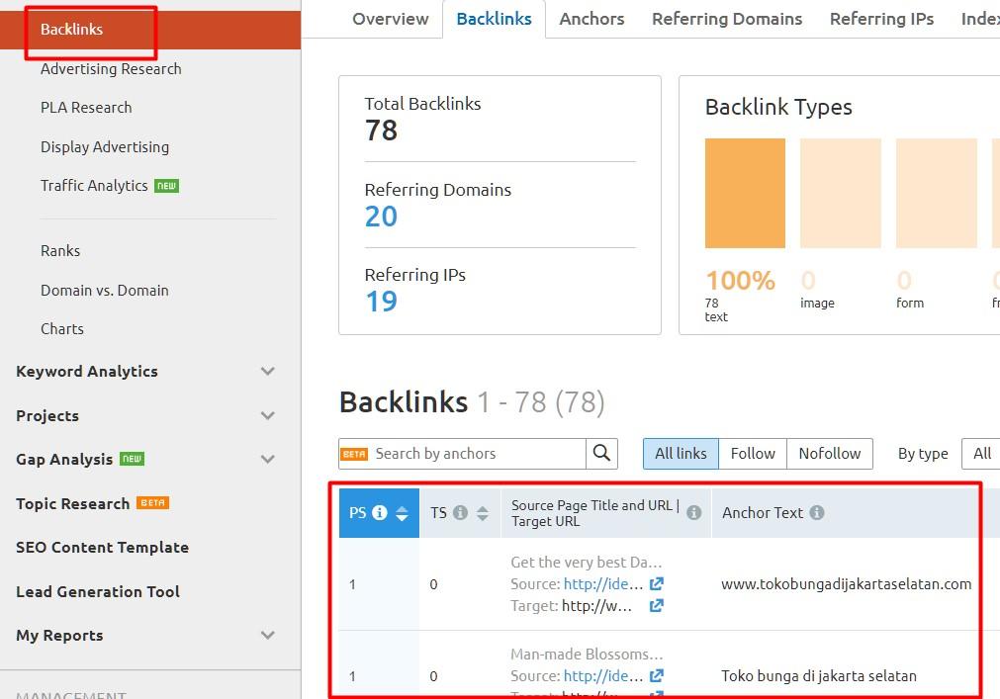The width and height of the screenshot is (1000, 699).
Task: Click the Anchor Text info icon
Action: click(x=817, y=513)
